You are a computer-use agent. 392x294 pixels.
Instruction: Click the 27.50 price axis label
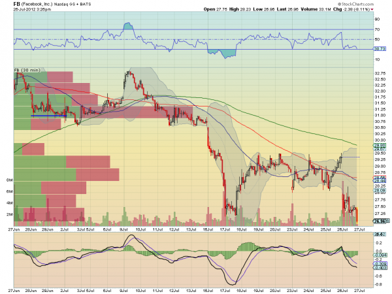380,206
